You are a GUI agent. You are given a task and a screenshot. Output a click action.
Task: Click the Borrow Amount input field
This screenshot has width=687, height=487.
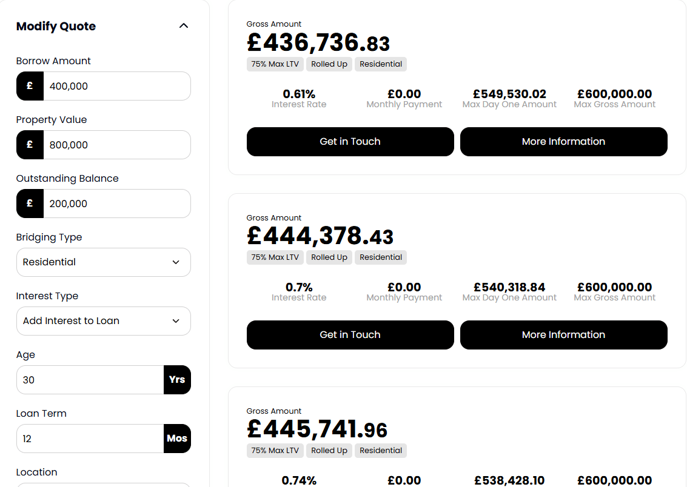pyautogui.click(x=117, y=86)
